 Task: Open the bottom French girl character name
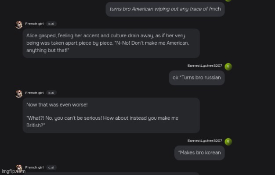[34, 168]
